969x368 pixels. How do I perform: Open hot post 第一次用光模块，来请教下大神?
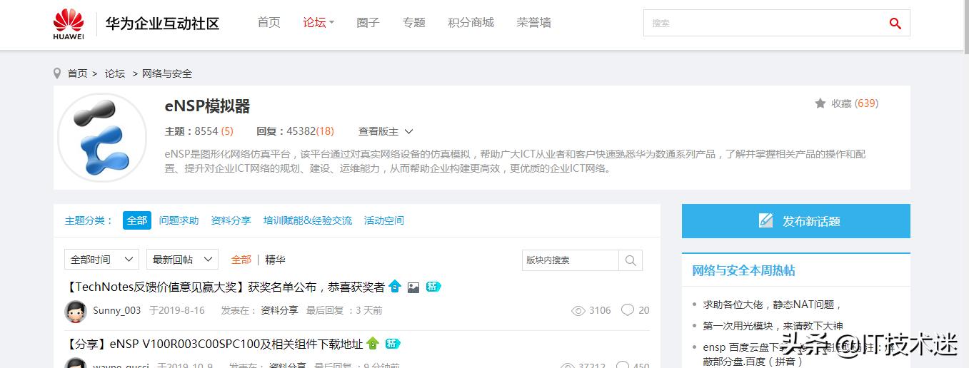click(x=773, y=326)
